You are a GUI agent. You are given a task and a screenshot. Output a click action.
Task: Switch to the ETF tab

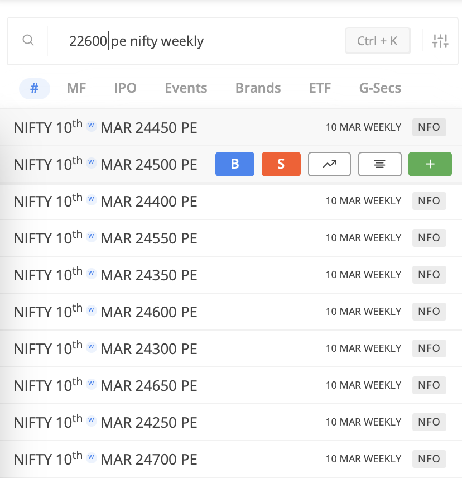tap(320, 88)
